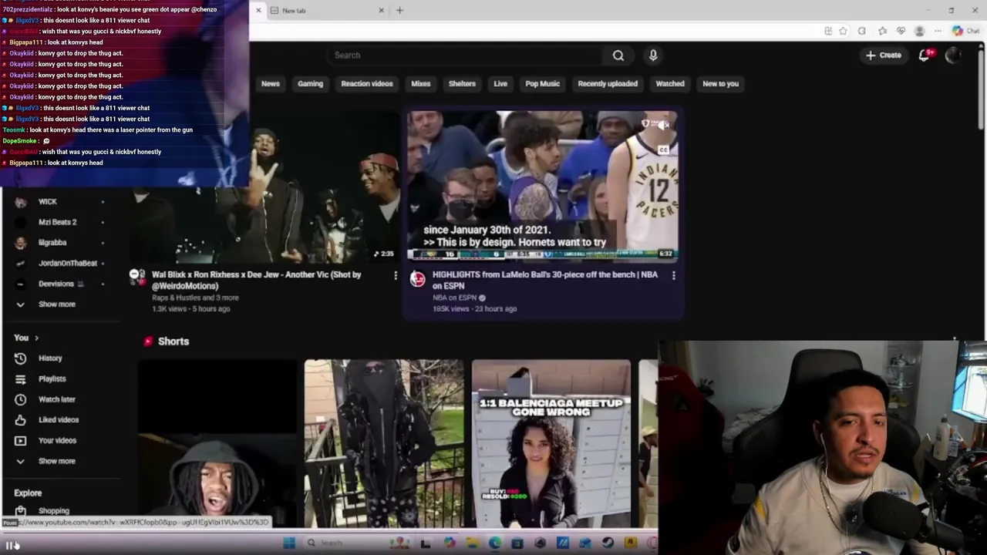Play the Another Vic video thumbnail
This screenshot has width=987, height=555.
[266, 187]
